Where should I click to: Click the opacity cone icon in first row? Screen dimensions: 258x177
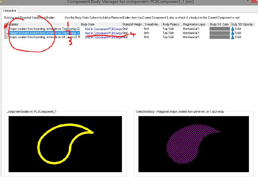tap(232, 29)
